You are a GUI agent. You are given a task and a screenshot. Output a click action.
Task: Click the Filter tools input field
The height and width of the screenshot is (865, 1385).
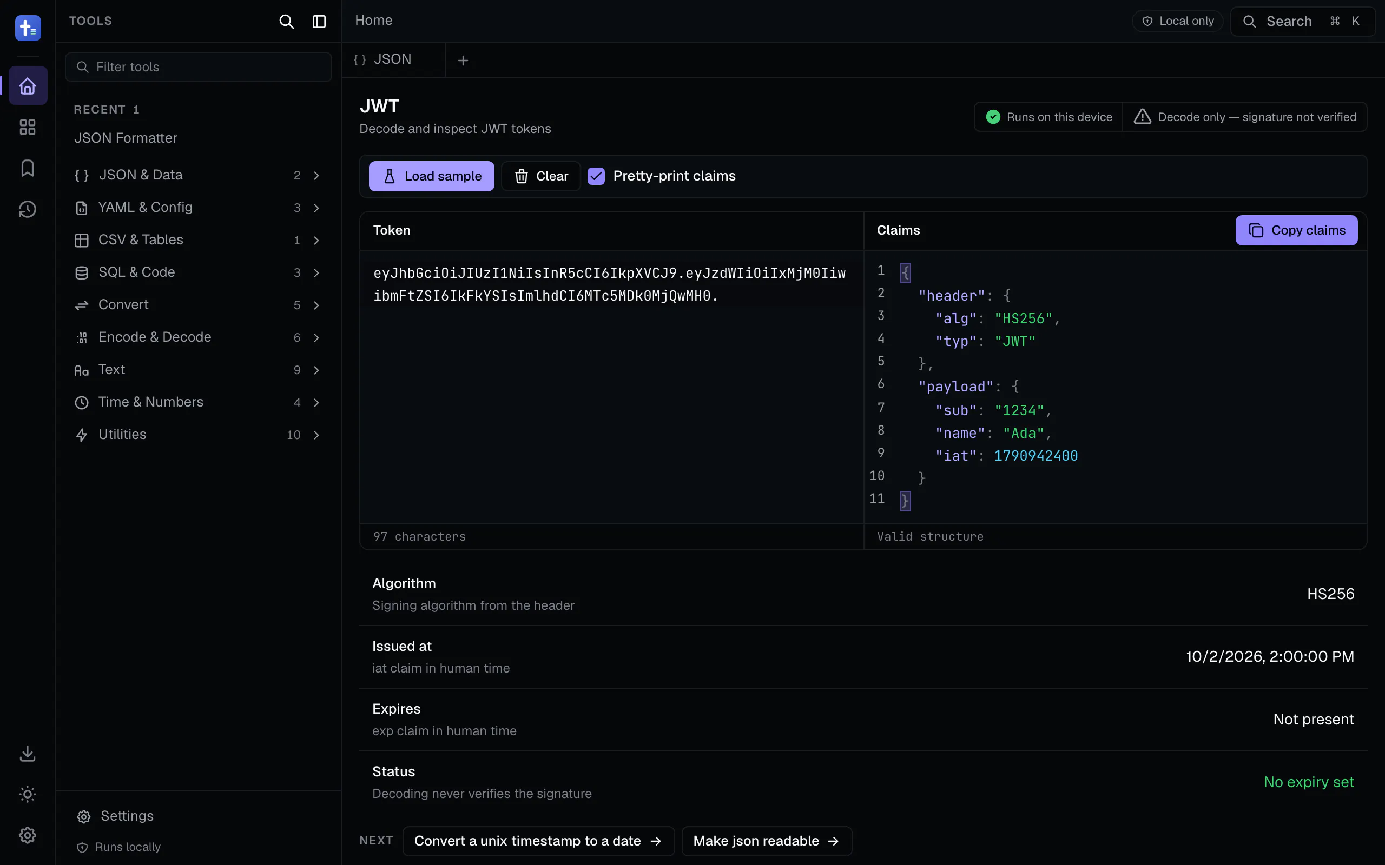click(198, 67)
